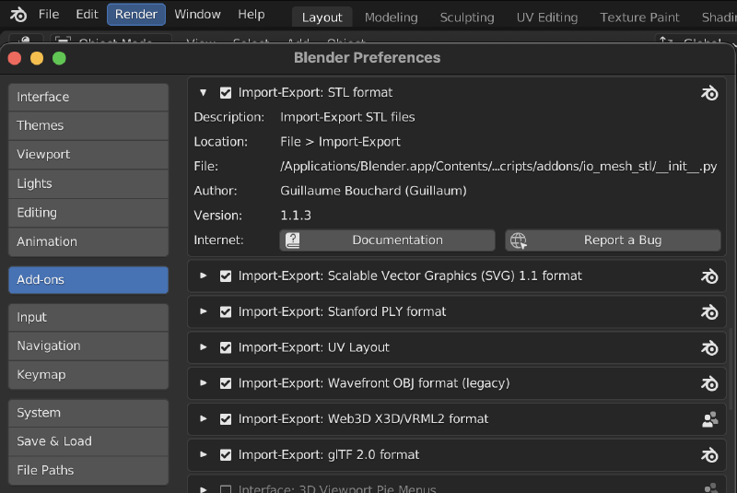Screen dimensions: 737x493
Task: Click the community icon on the 3D Viewport Pie Menus row
Action: point(710,488)
